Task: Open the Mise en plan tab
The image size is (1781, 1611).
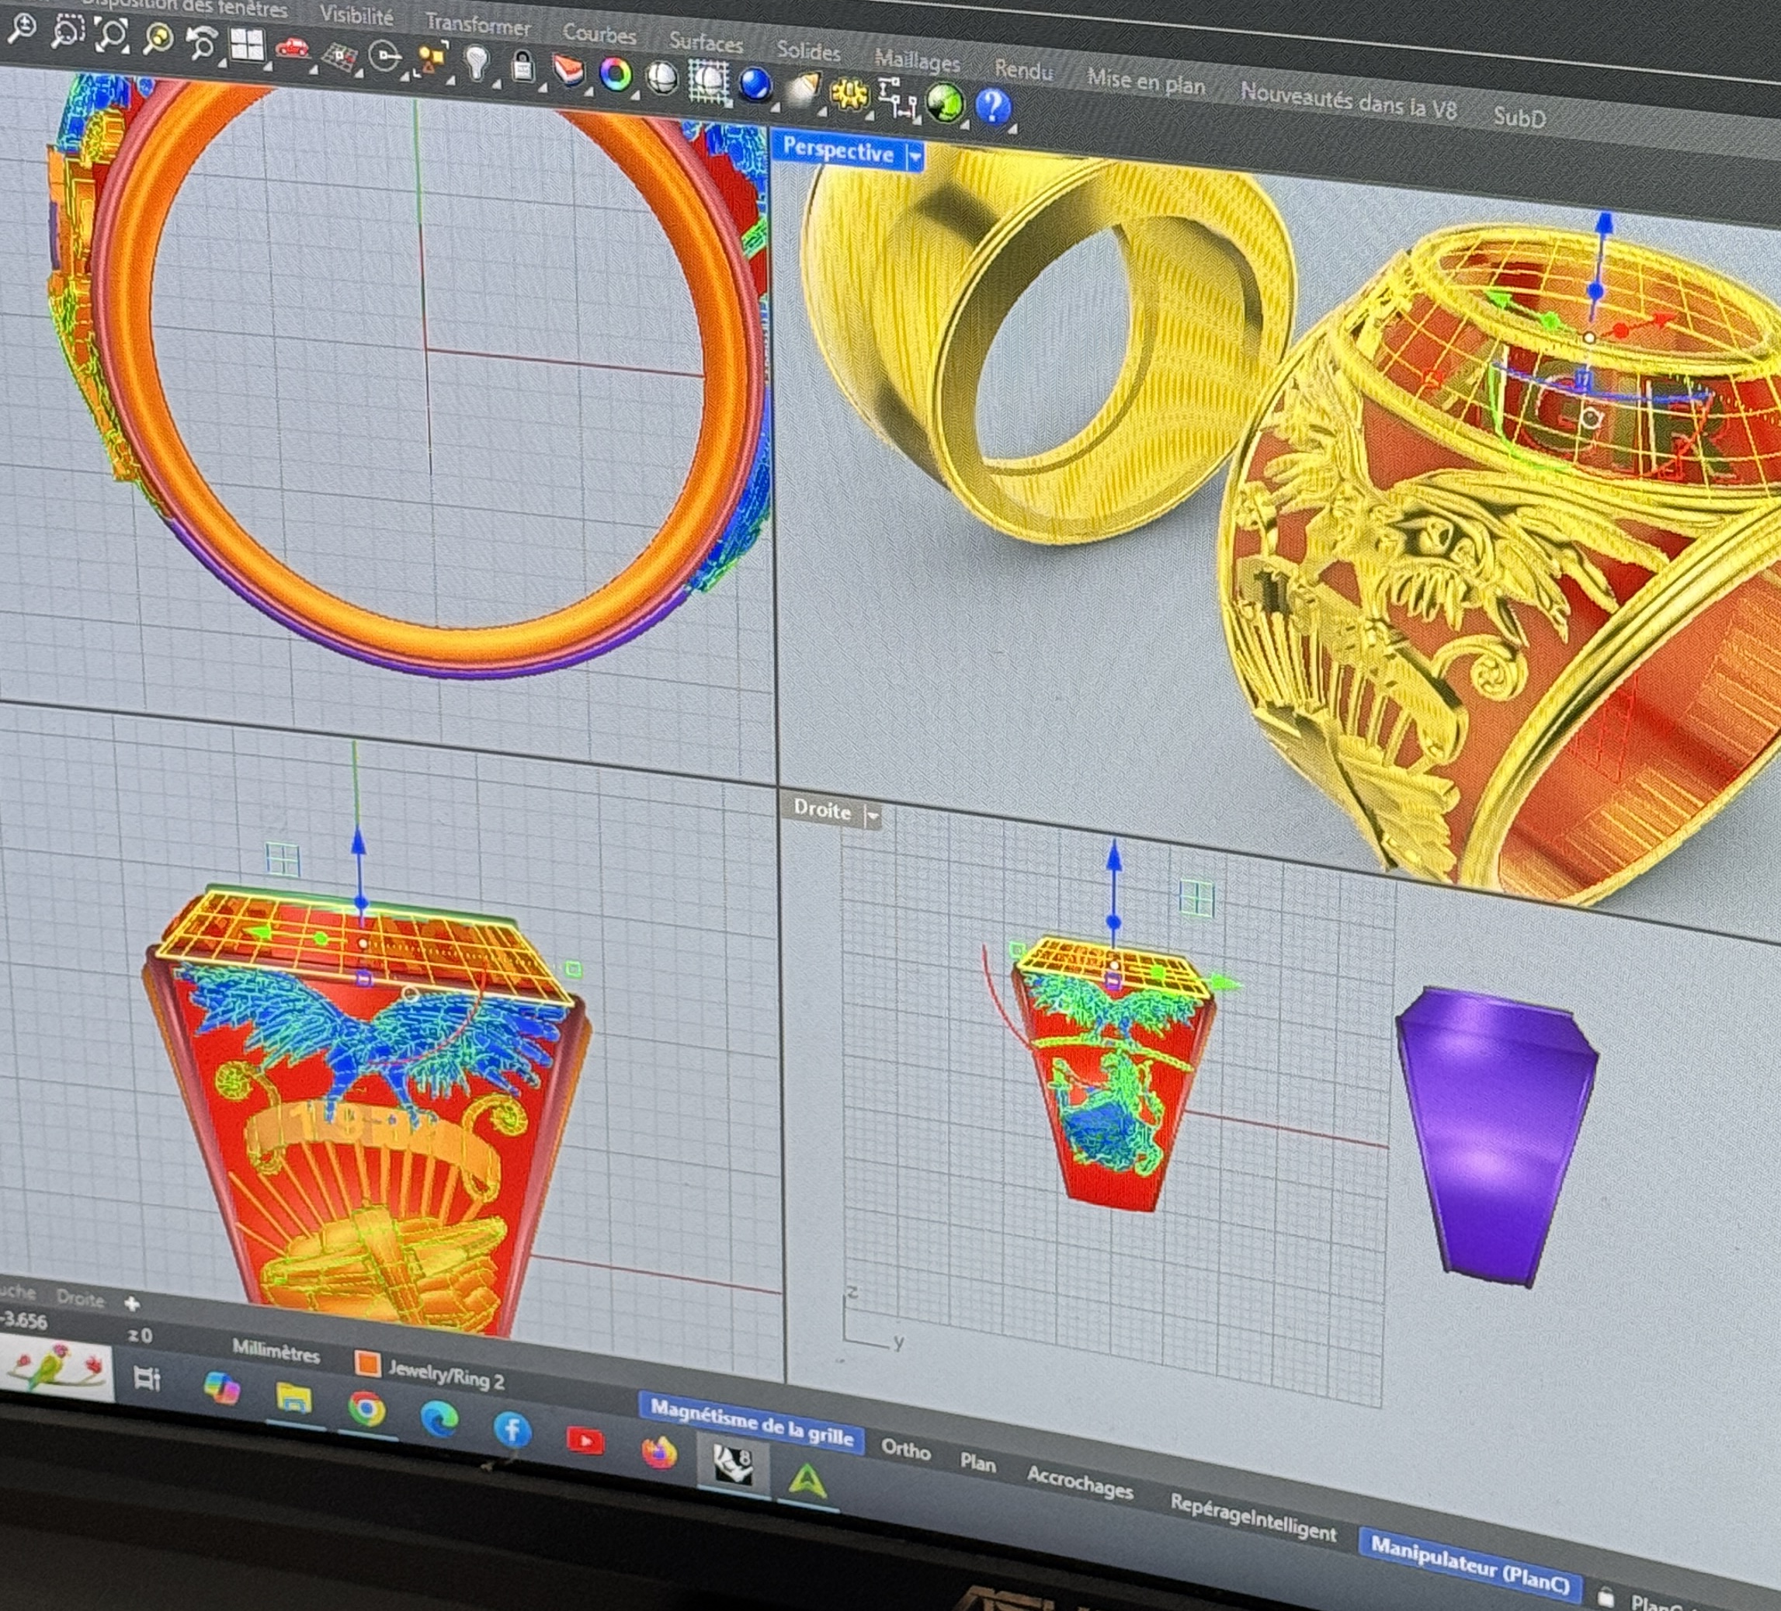Action: pos(1146,82)
